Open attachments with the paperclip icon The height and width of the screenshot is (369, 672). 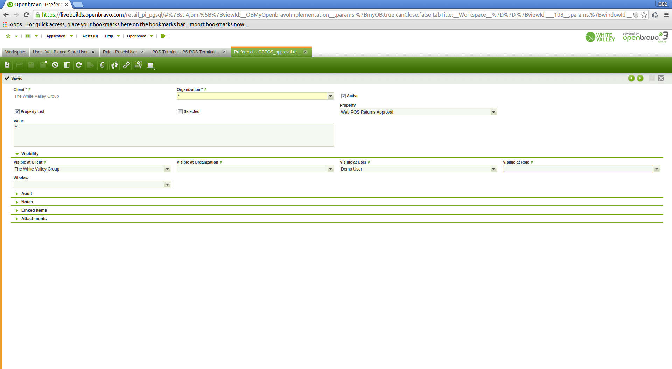click(x=103, y=65)
